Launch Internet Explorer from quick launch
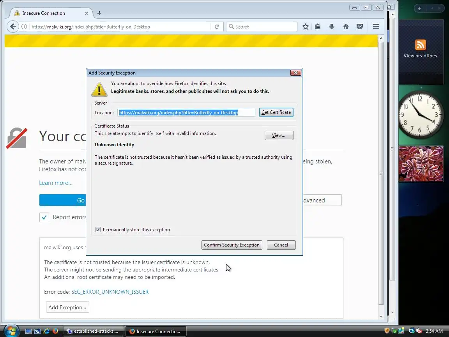 click(x=46, y=331)
